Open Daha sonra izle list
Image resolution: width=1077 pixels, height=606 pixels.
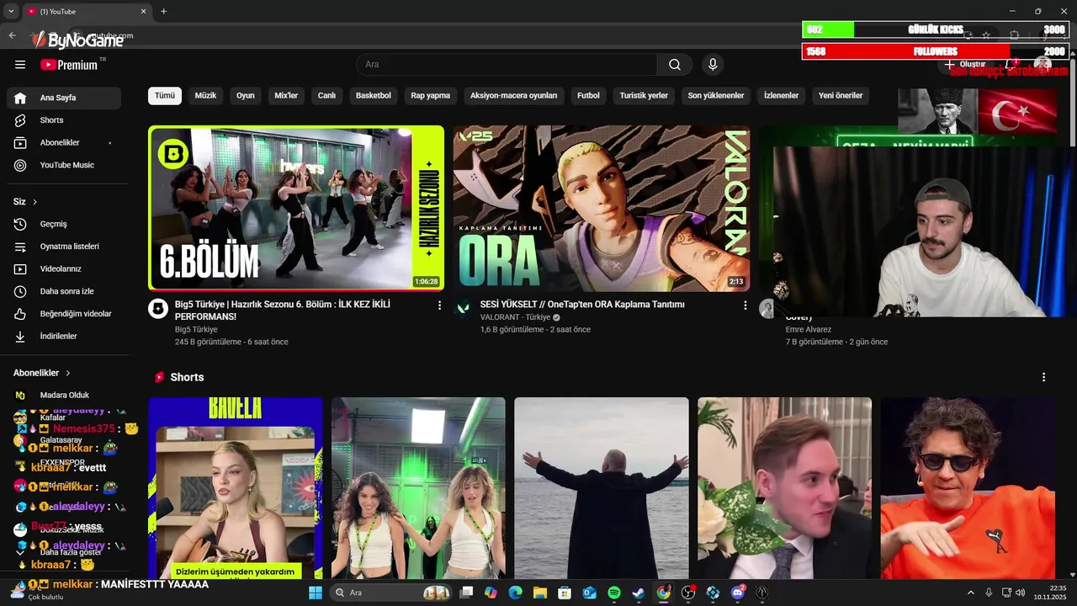pyautogui.click(x=64, y=291)
